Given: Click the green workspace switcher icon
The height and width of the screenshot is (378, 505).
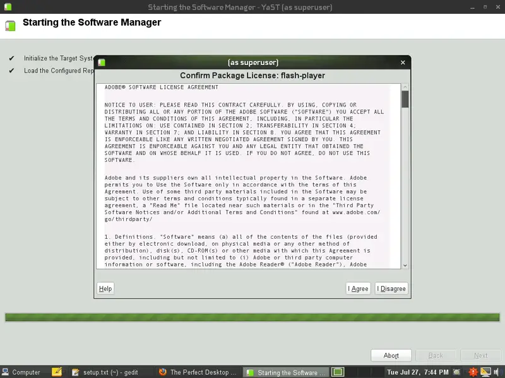Looking at the screenshot, I should (338, 372).
